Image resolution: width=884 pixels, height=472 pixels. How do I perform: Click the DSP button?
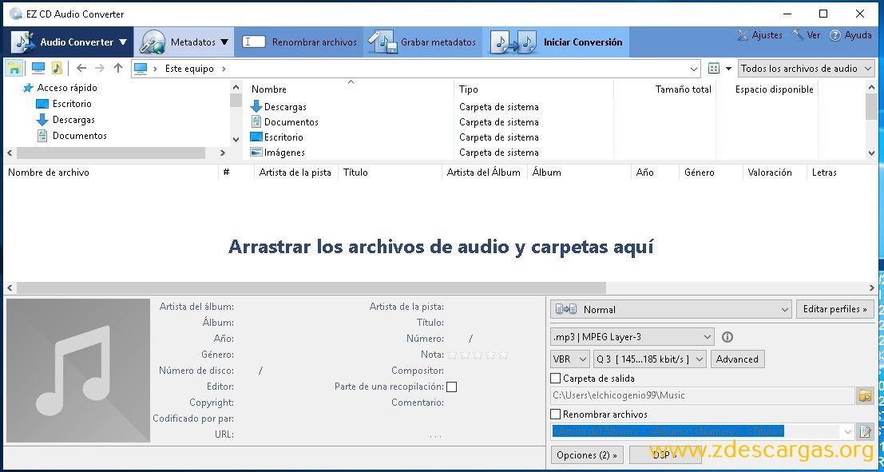click(x=664, y=455)
